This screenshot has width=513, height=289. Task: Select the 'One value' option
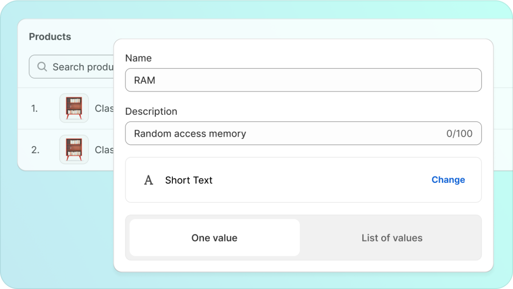tap(214, 238)
